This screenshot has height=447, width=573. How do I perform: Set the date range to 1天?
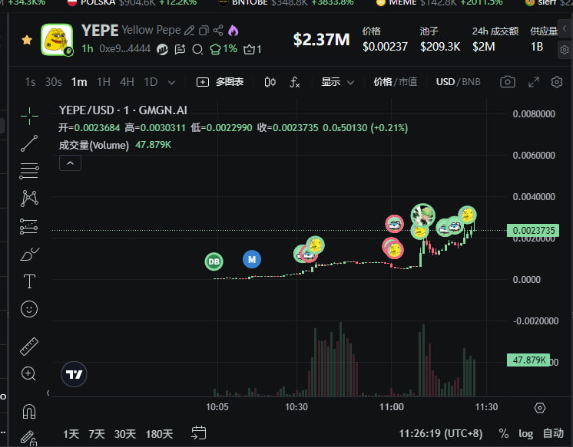[x=71, y=434]
